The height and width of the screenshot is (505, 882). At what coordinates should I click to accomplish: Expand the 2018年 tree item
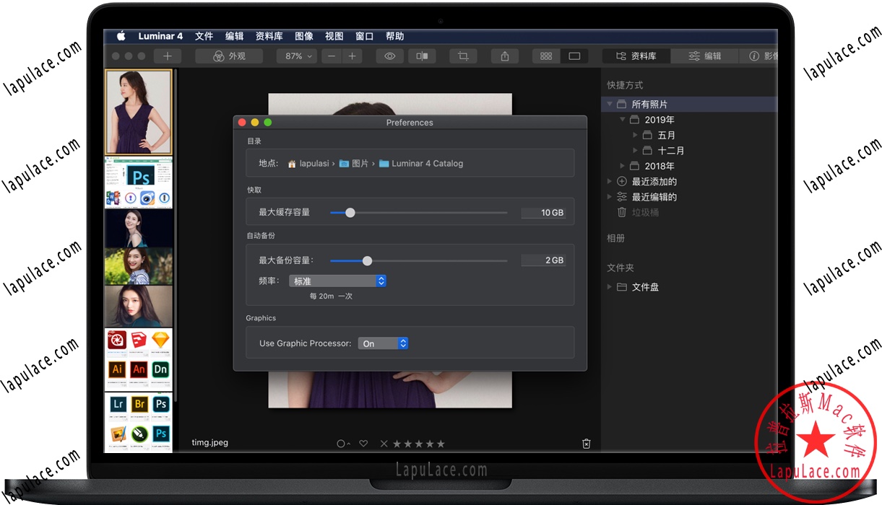coord(622,165)
